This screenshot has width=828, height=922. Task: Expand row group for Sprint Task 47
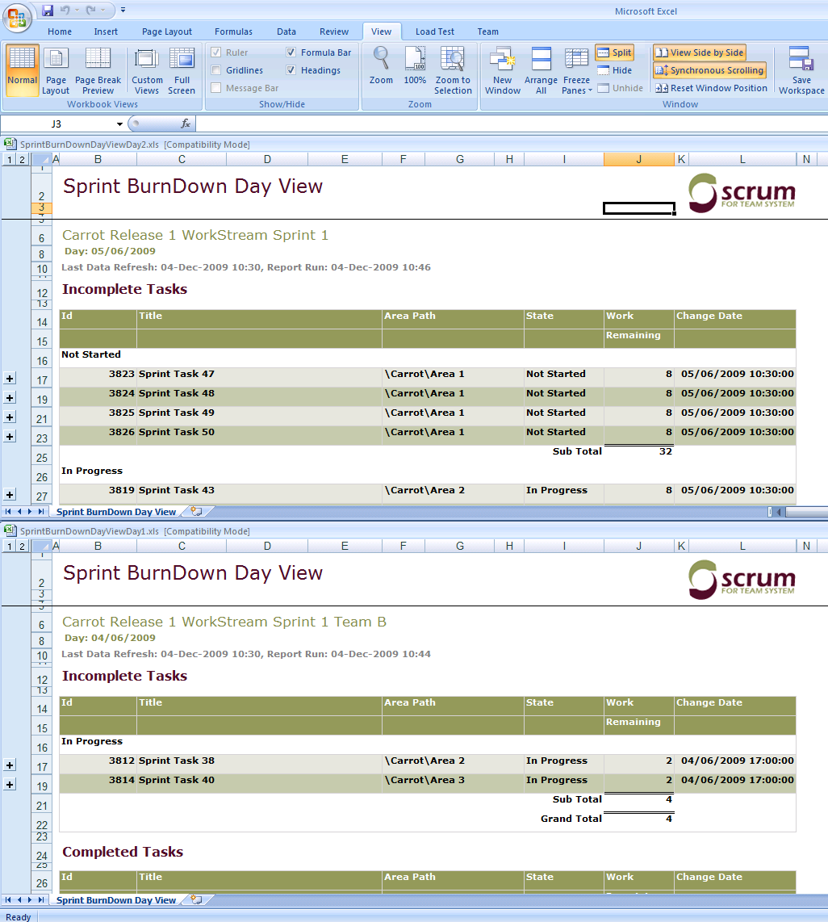(10, 379)
